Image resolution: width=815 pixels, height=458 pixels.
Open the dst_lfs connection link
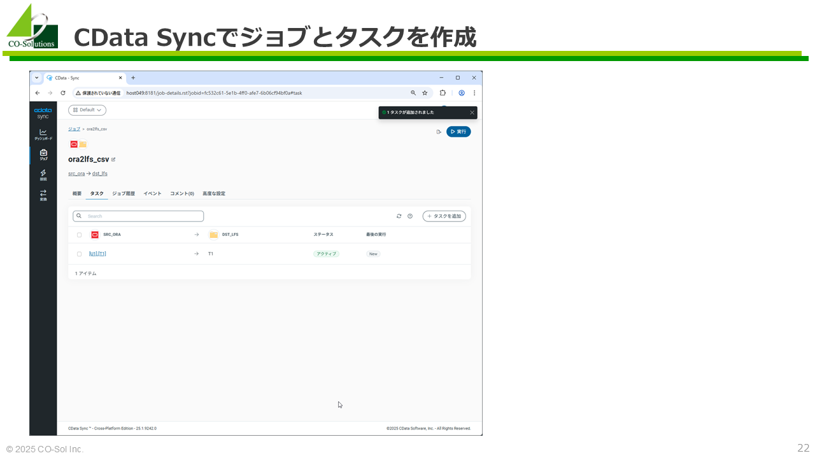click(x=100, y=174)
